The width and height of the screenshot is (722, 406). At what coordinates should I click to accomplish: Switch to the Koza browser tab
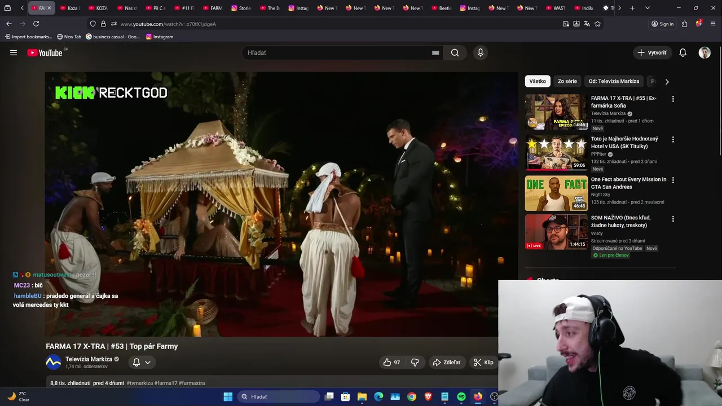(69, 8)
